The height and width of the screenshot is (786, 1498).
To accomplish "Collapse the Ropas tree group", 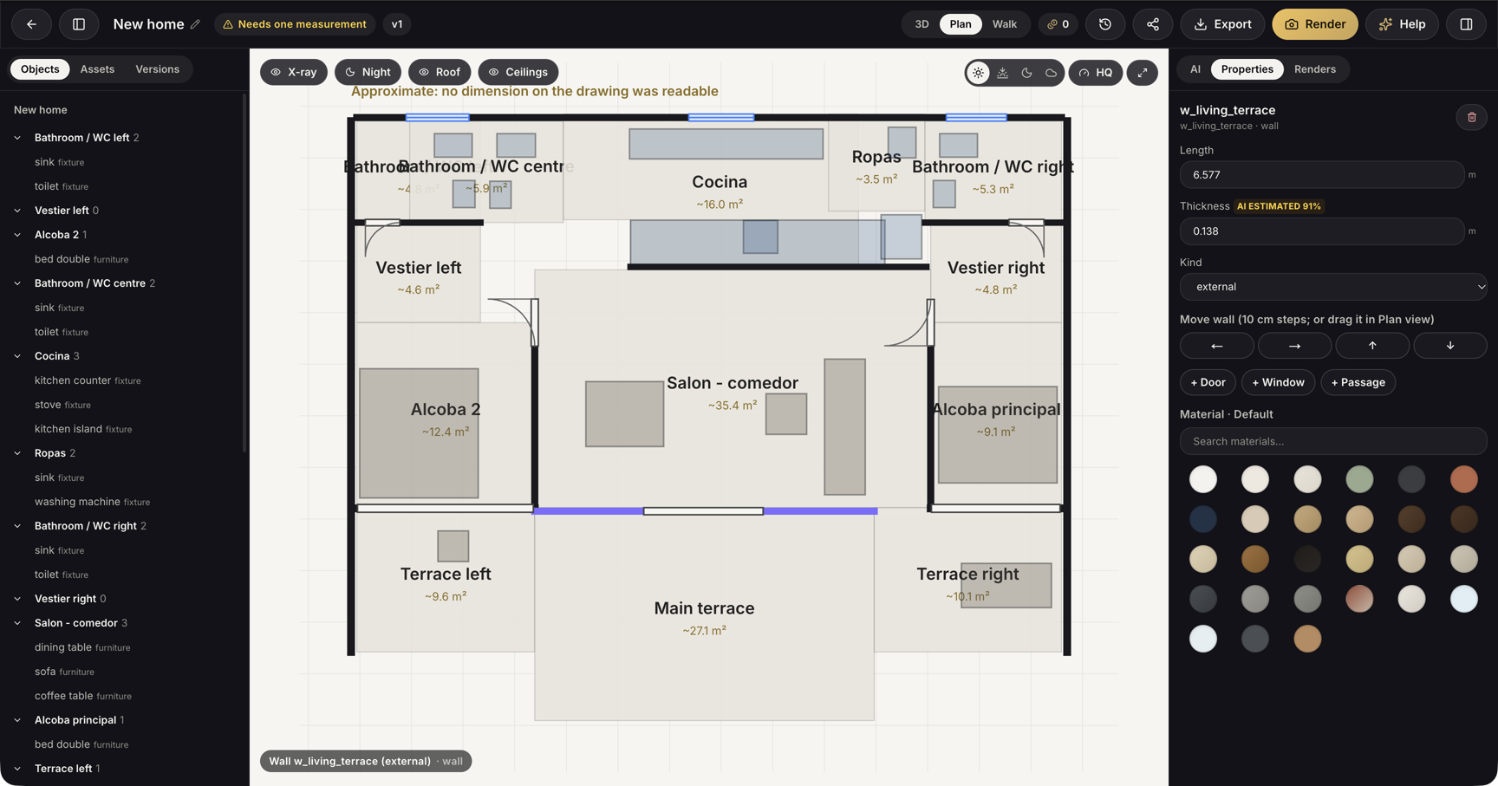I will point(17,453).
